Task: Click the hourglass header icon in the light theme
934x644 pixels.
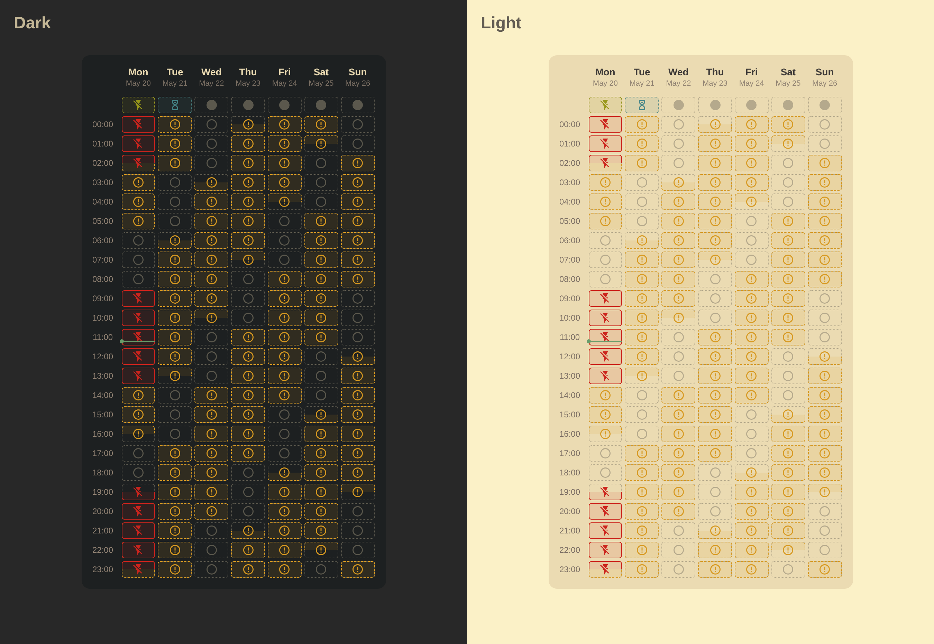Action: coord(641,104)
